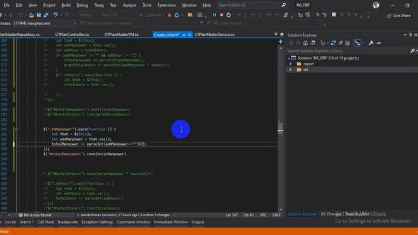Open the account profile avatar
The image size is (418, 235).
point(376,5)
